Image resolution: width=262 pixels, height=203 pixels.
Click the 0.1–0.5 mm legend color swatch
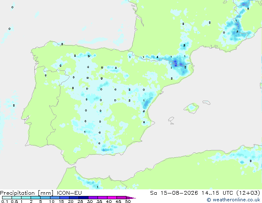pyautogui.click(x=7, y=198)
